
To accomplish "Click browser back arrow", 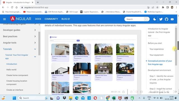I will pos(3,7).
